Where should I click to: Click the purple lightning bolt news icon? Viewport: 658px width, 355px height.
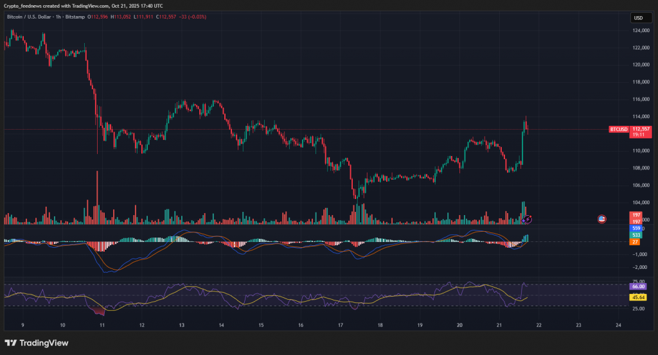pyautogui.click(x=528, y=220)
